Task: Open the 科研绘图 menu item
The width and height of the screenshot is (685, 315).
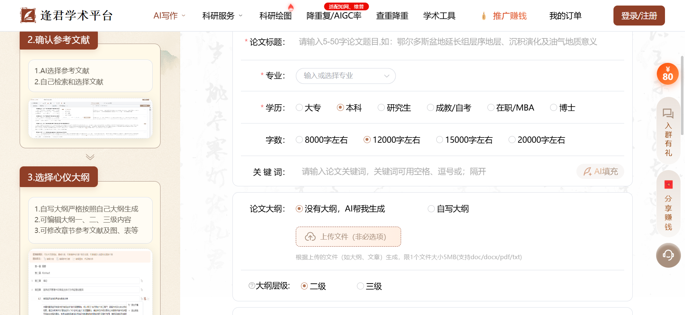Action: click(x=275, y=16)
